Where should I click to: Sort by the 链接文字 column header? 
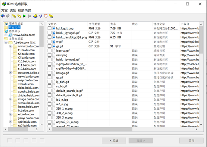pyautogui.click(x=166, y=24)
